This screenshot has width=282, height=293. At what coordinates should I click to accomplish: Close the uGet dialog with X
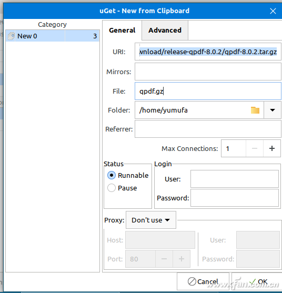point(273,11)
